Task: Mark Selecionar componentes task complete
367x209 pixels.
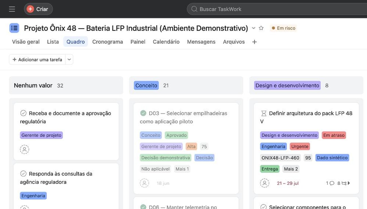Action: coord(263,207)
